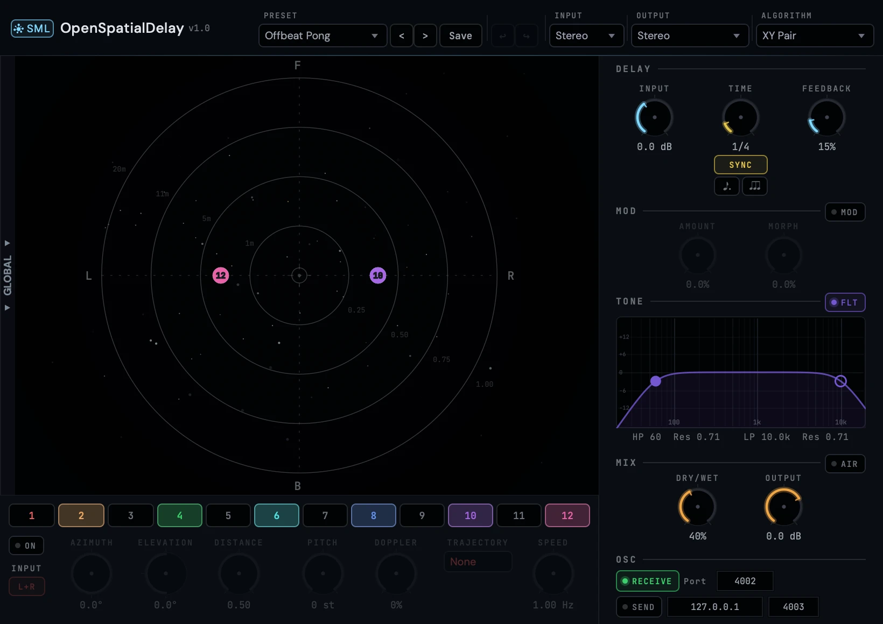883x624 pixels.
Task: Select source tab 3
Action: click(x=131, y=515)
